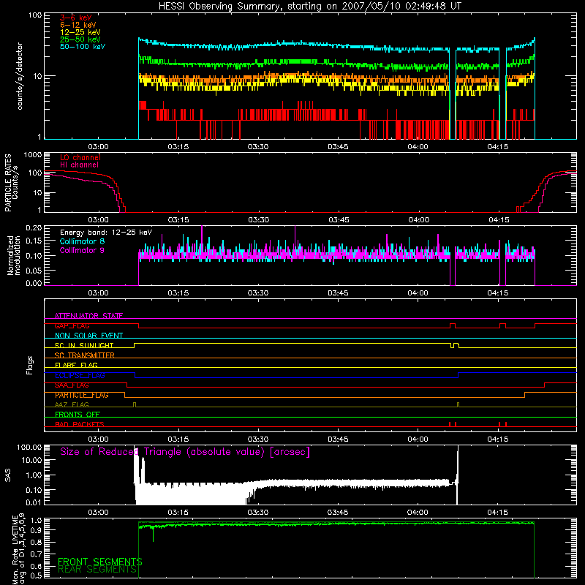The height and width of the screenshot is (585, 585).
Task: Click the NON_SOLAR_EVENT flag label
Action: coord(88,336)
